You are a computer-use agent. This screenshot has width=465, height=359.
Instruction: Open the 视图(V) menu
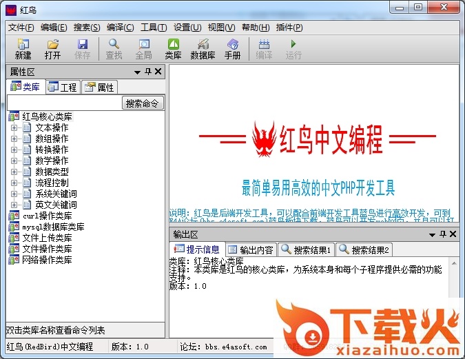click(x=222, y=28)
